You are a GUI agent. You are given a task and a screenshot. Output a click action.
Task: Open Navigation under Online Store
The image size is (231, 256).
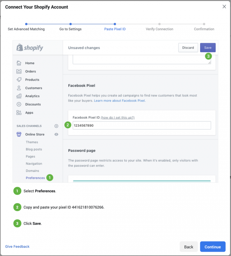pyautogui.click(x=34, y=164)
